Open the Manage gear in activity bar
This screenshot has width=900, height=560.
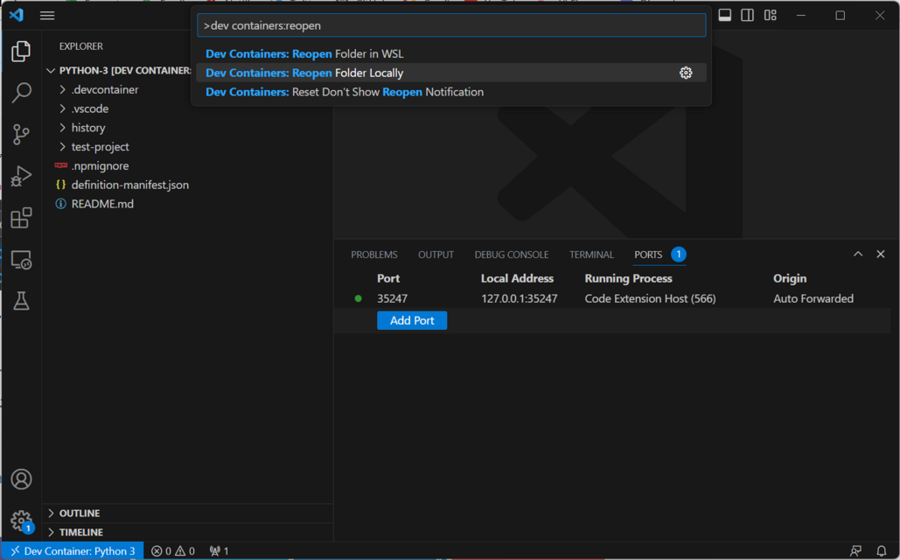(x=21, y=521)
